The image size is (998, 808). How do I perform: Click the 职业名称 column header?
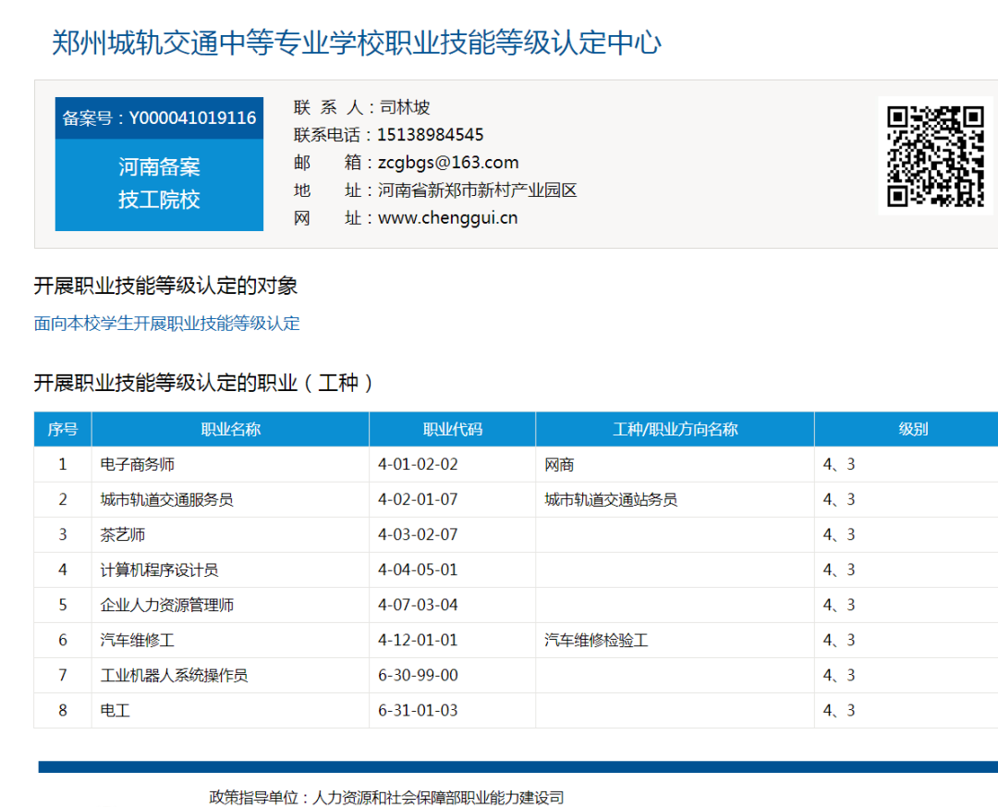click(230, 429)
